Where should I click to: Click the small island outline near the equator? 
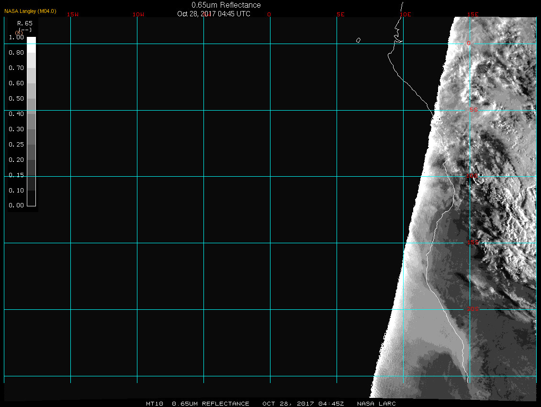(358, 40)
